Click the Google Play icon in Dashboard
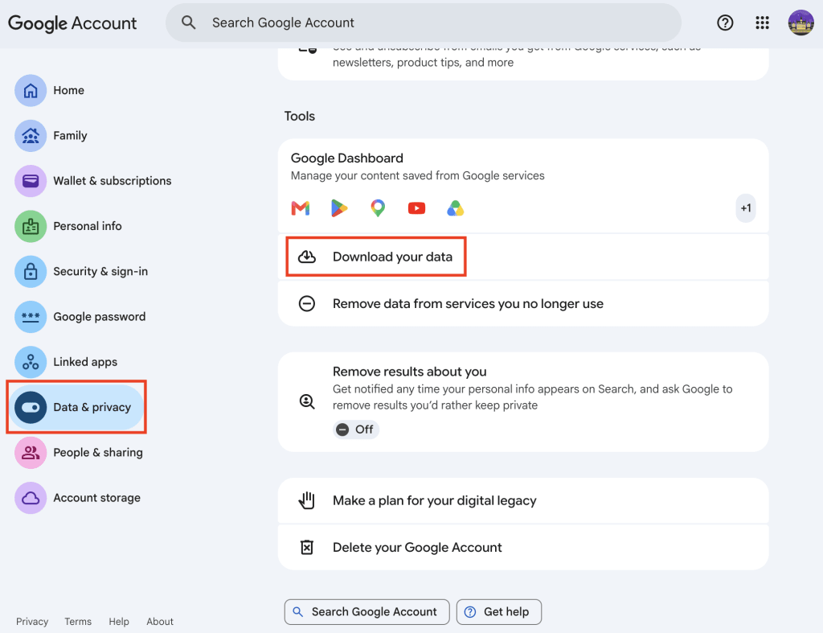This screenshot has width=823, height=633. coord(339,208)
